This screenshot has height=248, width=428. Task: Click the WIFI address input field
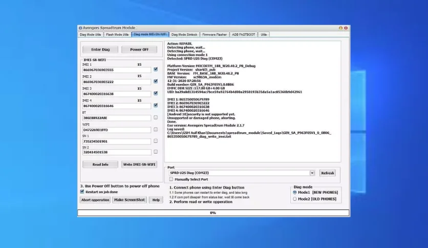click(117, 130)
